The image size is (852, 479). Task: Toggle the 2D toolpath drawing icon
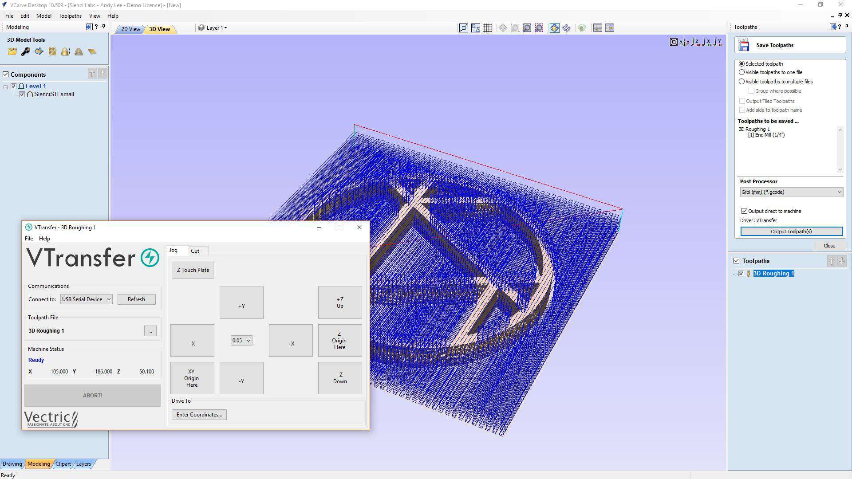coord(554,28)
